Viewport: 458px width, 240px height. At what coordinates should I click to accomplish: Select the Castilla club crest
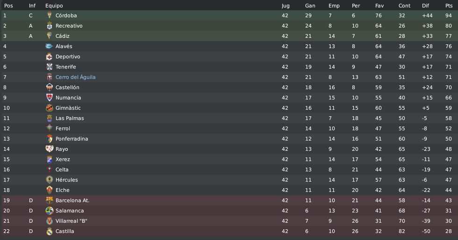click(x=50, y=231)
